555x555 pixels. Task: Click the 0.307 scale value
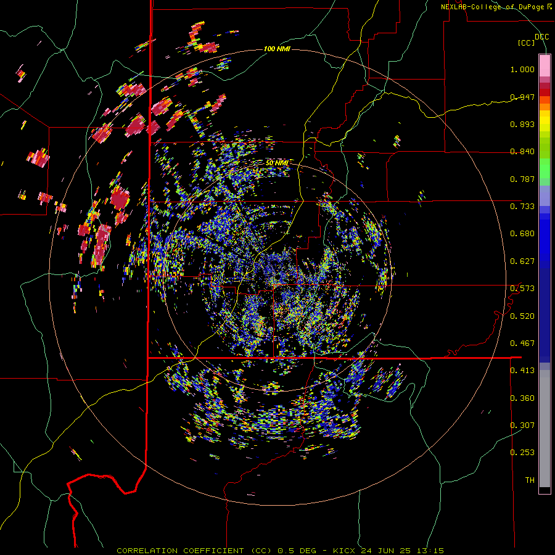[522, 425]
